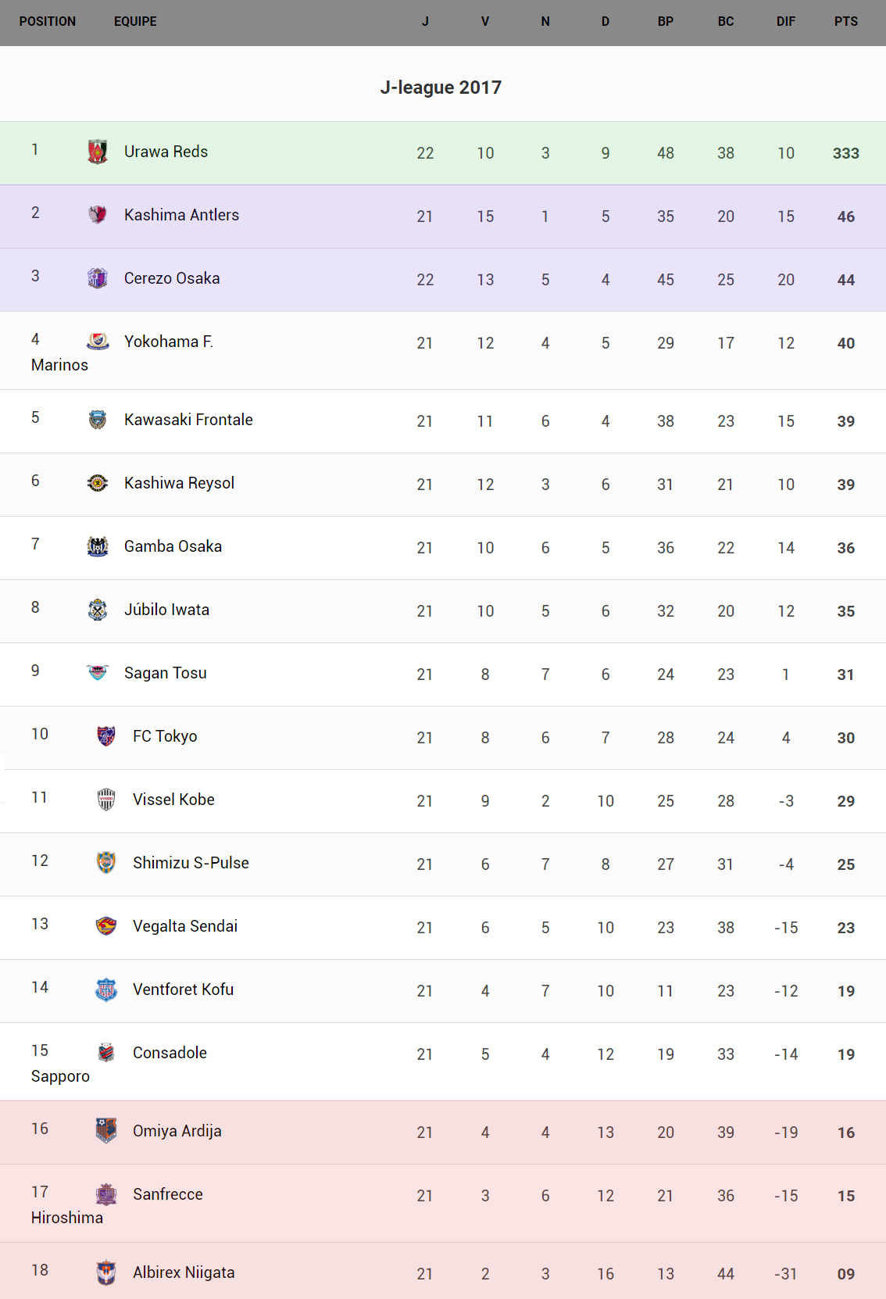Screen dimensions: 886x1299
Task: Click the Omiya Ardija logo
Action: [106, 1131]
